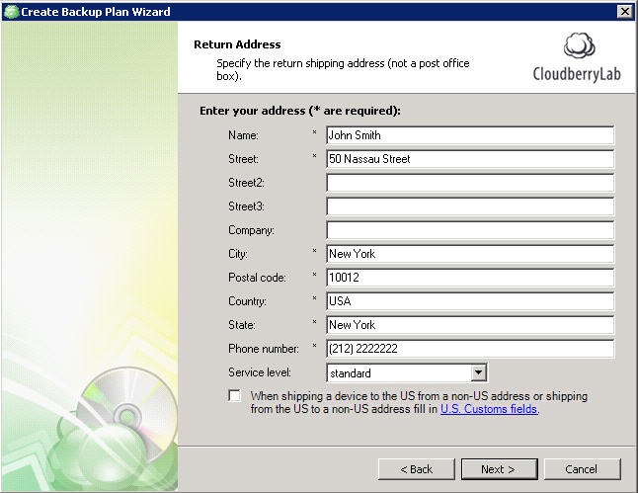The image size is (638, 493).
Task: Click the Street field with 50 Nassau Street
Action: click(470, 159)
